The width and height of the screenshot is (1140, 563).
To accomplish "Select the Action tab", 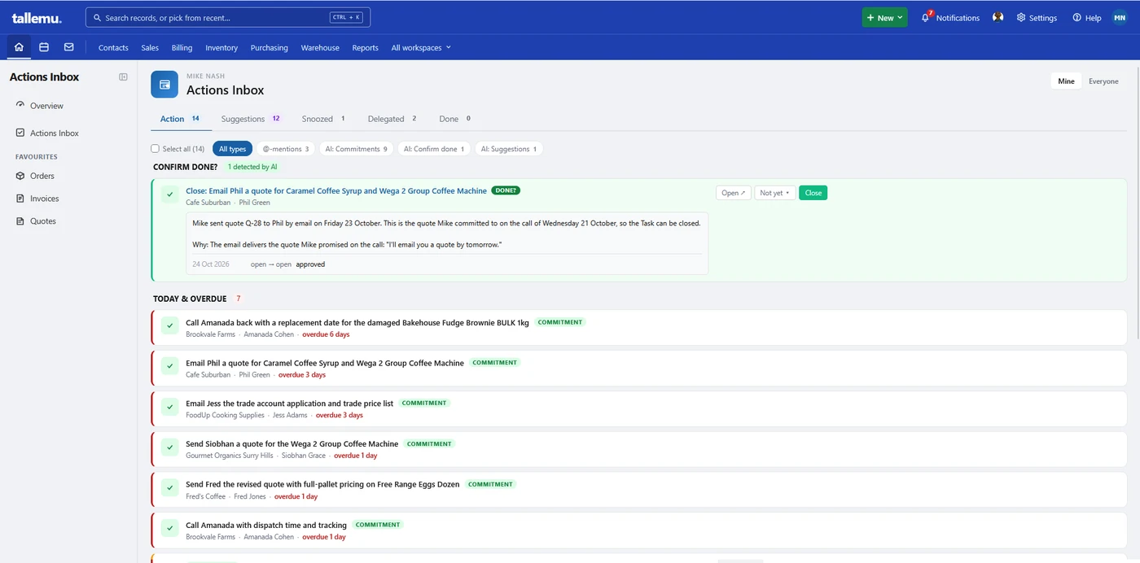I will point(180,119).
